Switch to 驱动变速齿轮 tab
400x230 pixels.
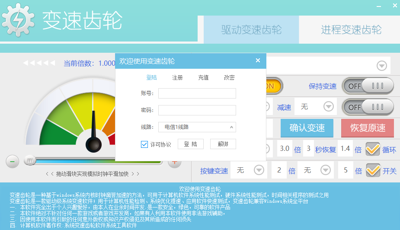coord(251,29)
